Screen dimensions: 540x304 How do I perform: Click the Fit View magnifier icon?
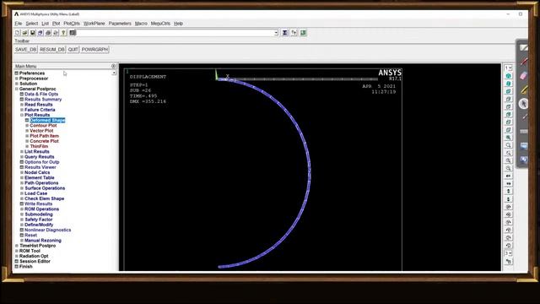508,138
